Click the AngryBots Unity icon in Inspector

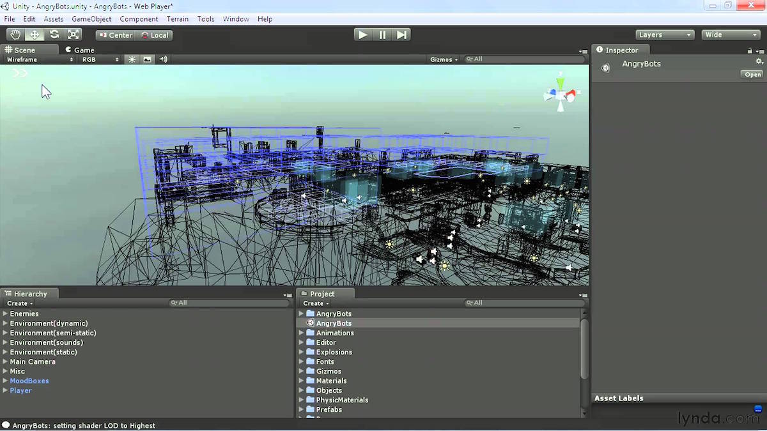tap(606, 68)
